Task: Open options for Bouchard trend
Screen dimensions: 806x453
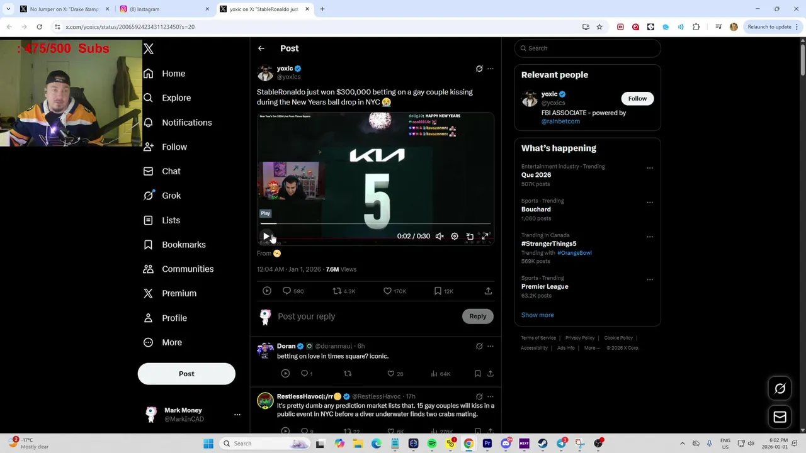Action: [650, 203]
